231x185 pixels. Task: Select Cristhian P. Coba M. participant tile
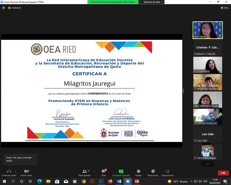click(208, 47)
